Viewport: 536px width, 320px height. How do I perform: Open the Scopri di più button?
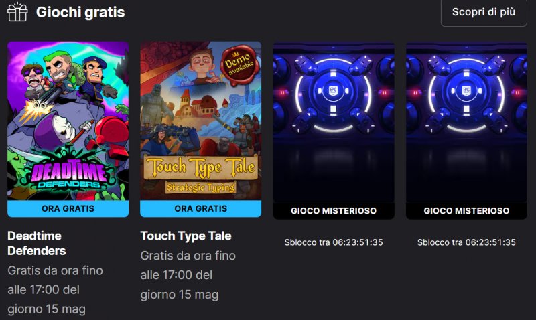pyautogui.click(x=484, y=12)
